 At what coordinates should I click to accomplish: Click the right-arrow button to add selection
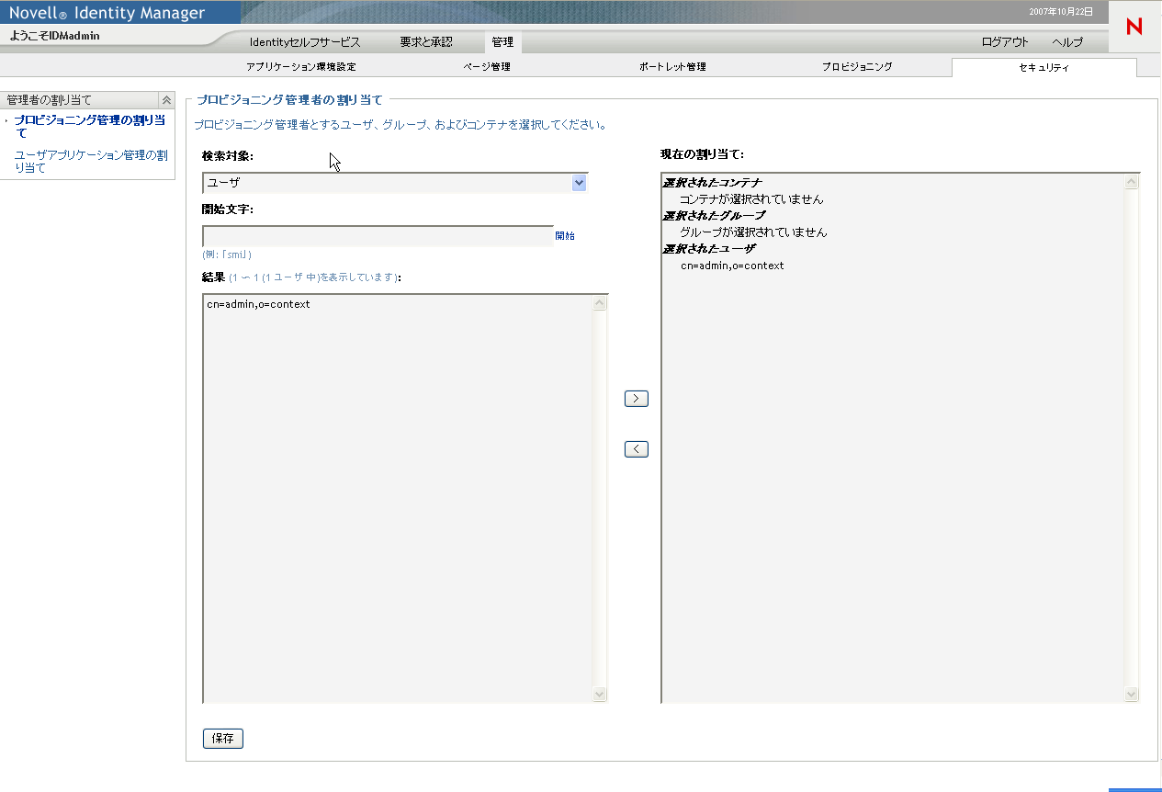(636, 398)
